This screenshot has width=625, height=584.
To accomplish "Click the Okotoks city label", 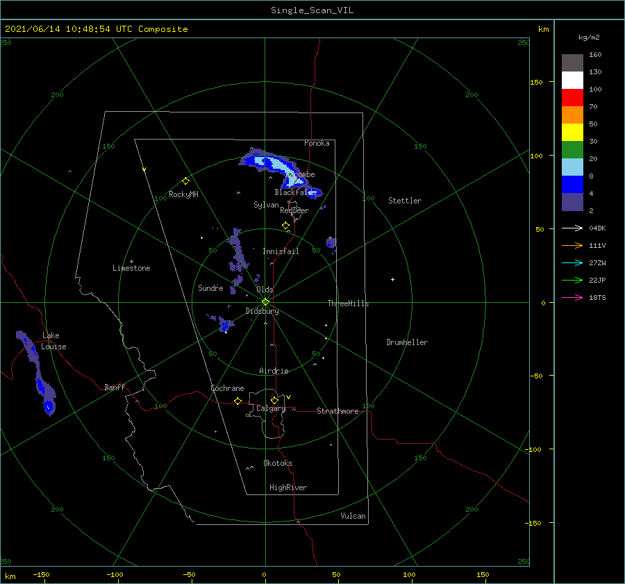I will 278,463.
